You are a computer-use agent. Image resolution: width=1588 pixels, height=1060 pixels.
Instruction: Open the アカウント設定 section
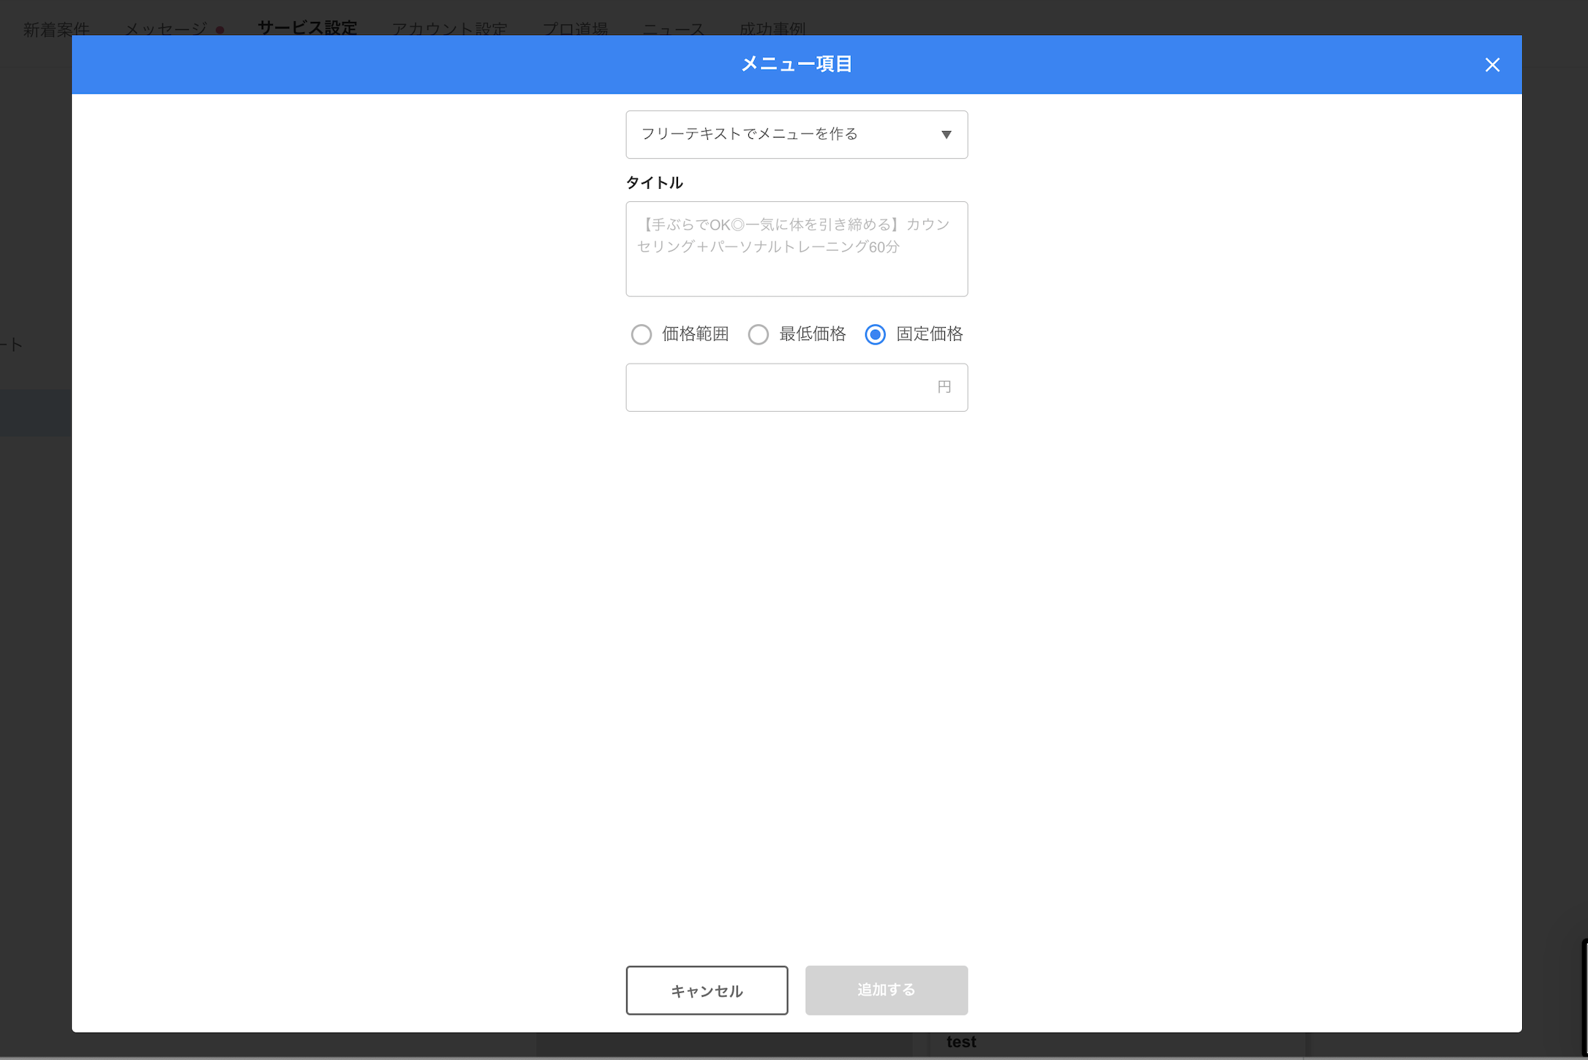coord(449,28)
